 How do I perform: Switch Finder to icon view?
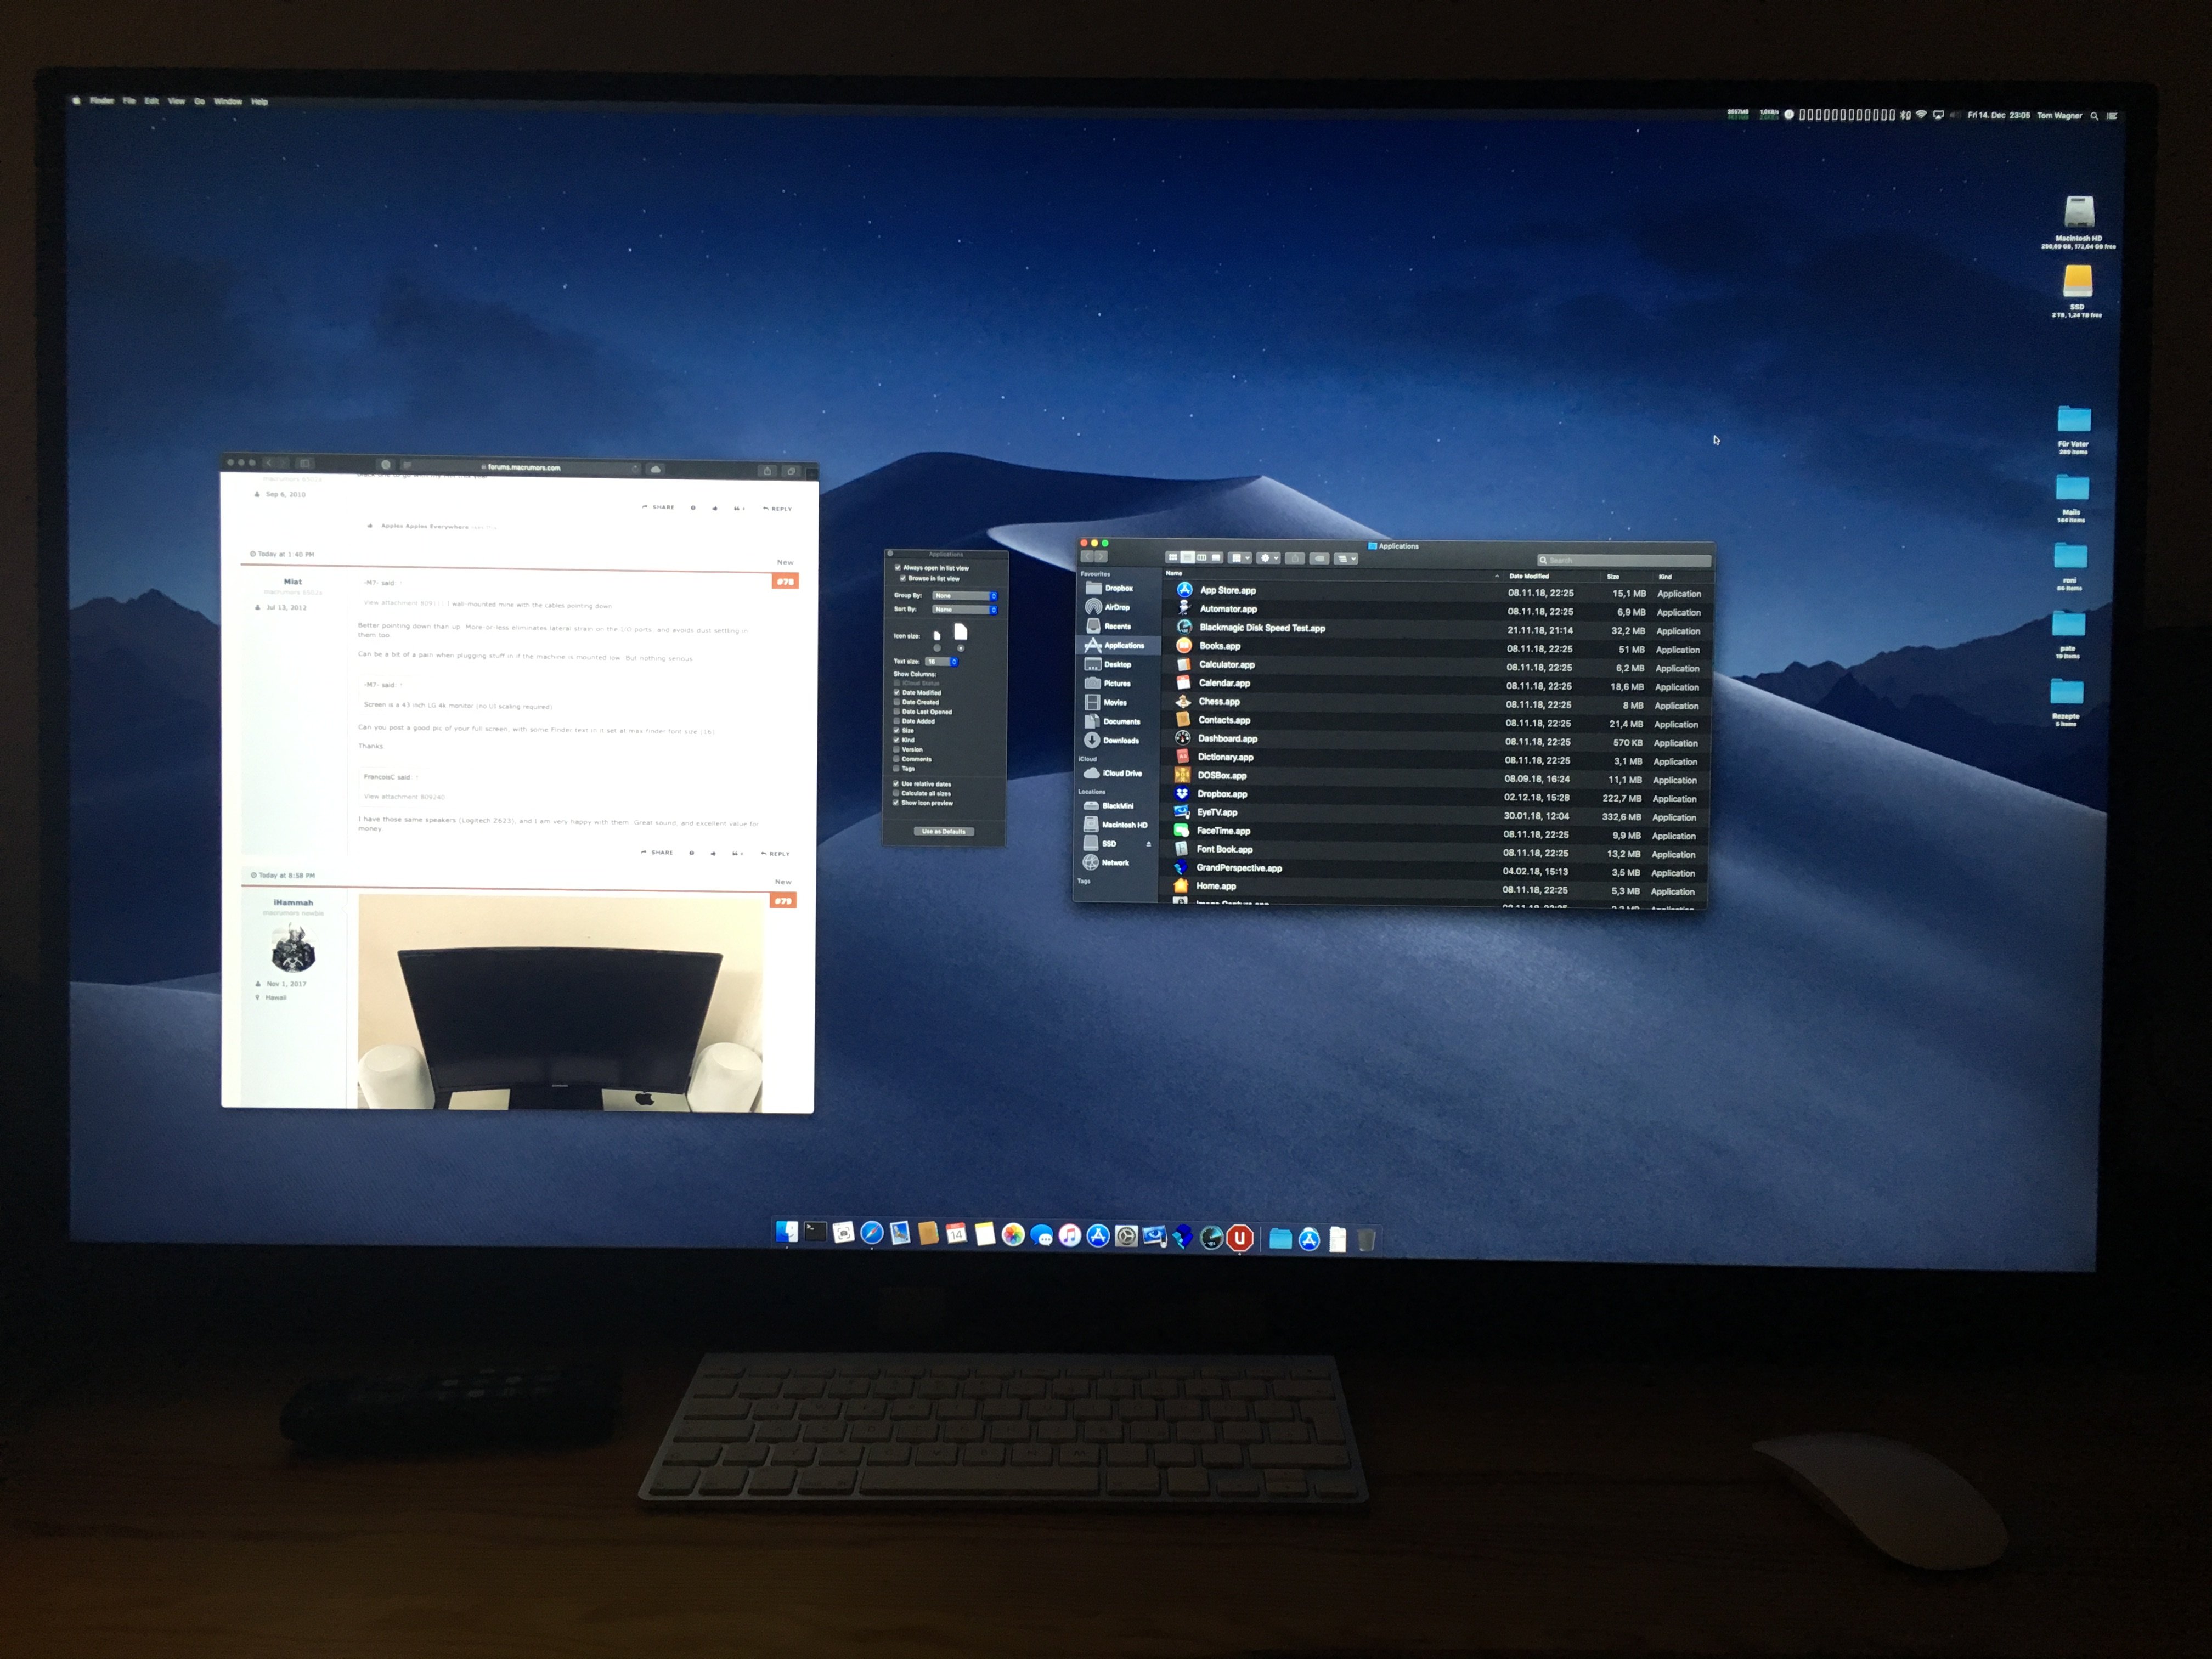coord(1172,558)
